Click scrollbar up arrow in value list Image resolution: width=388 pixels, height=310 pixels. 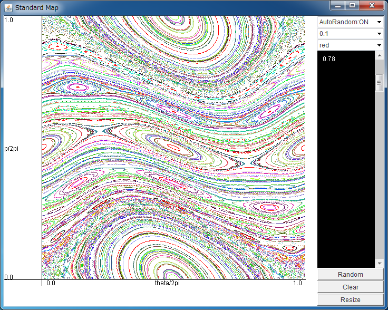380,55
